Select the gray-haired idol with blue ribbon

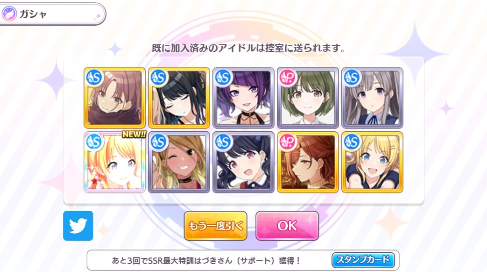pos(373,98)
